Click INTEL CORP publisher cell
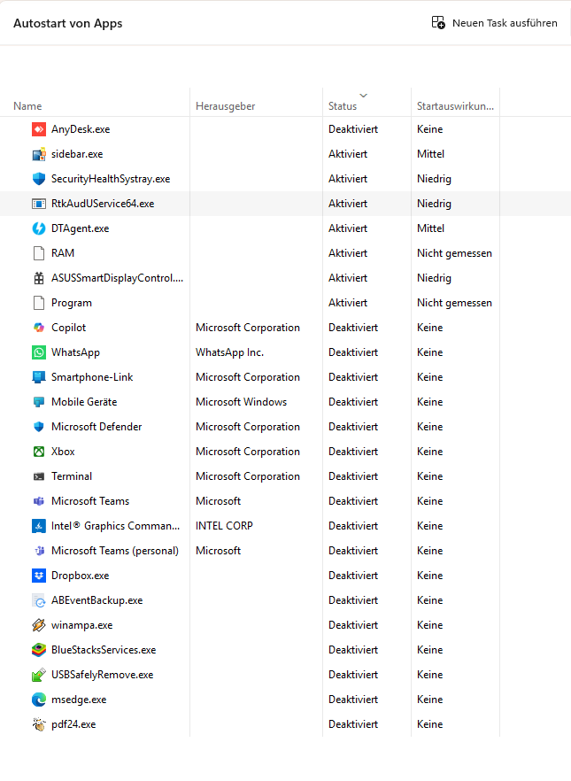This screenshot has width=571, height=781. (224, 526)
